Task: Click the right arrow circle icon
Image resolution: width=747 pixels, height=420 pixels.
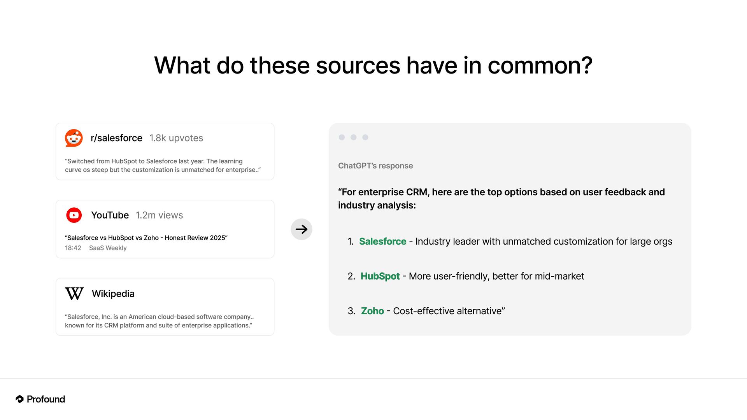Action: pyautogui.click(x=302, y=229)
